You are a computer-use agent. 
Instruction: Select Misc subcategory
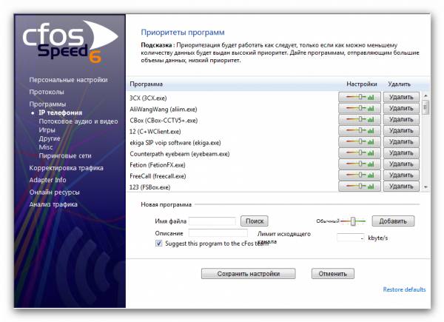46,147
